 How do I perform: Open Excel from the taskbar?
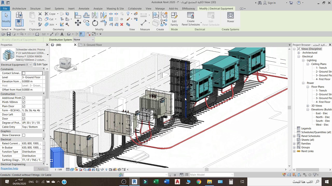pyautogui.click(x=156, y=182)
